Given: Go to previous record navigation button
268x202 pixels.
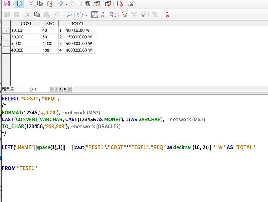Looking at the screenshot, I should (x=56, y=89).
